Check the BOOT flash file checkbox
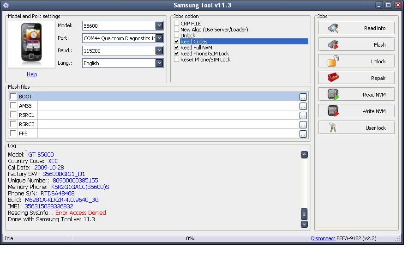Viewport: 420px width, 273px height. (x=13, y=96)
